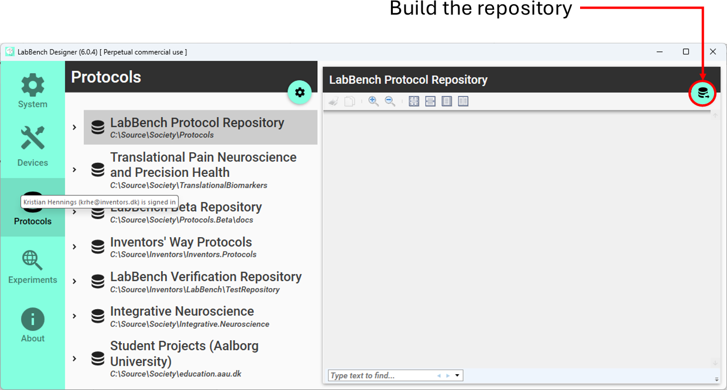Select fit whole page view icon

pos(414,101)
